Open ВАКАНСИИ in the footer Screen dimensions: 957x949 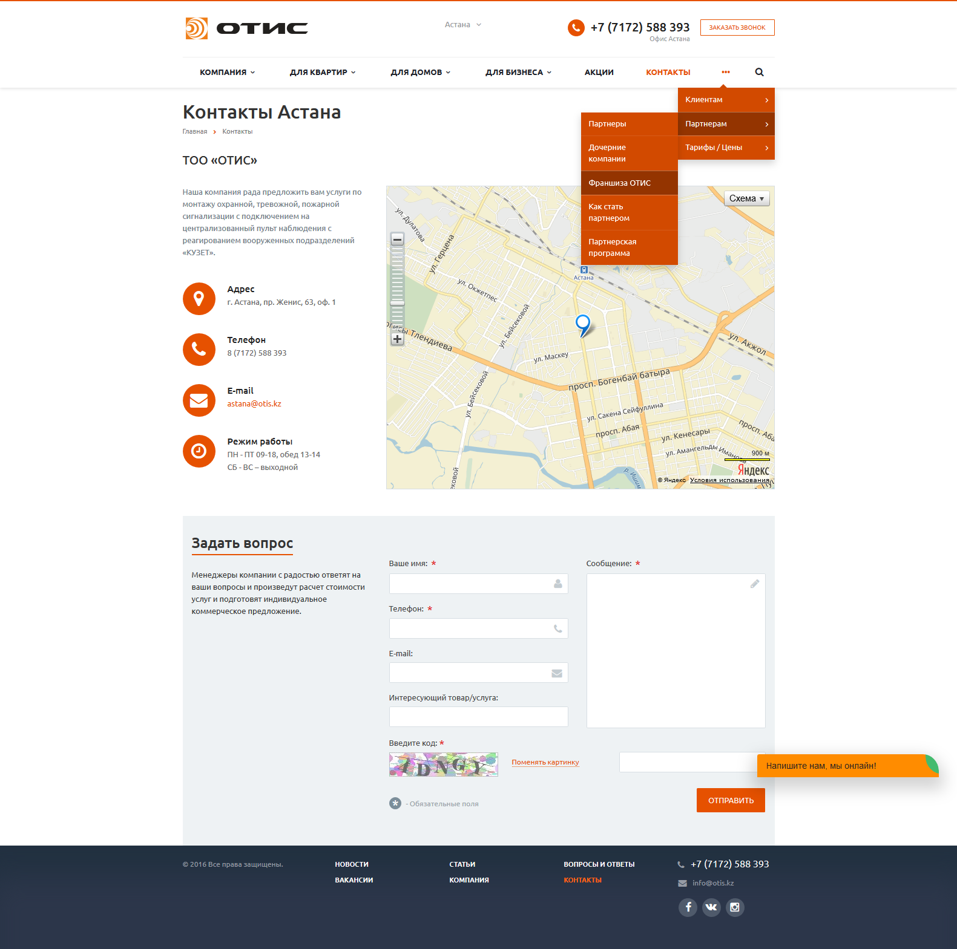354,880
